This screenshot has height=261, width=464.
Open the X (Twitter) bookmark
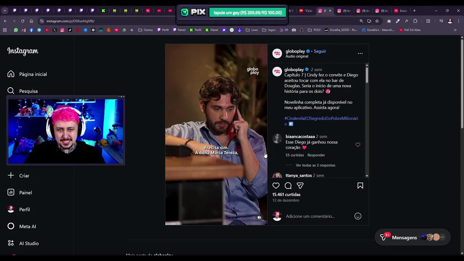tap(54, 30)
